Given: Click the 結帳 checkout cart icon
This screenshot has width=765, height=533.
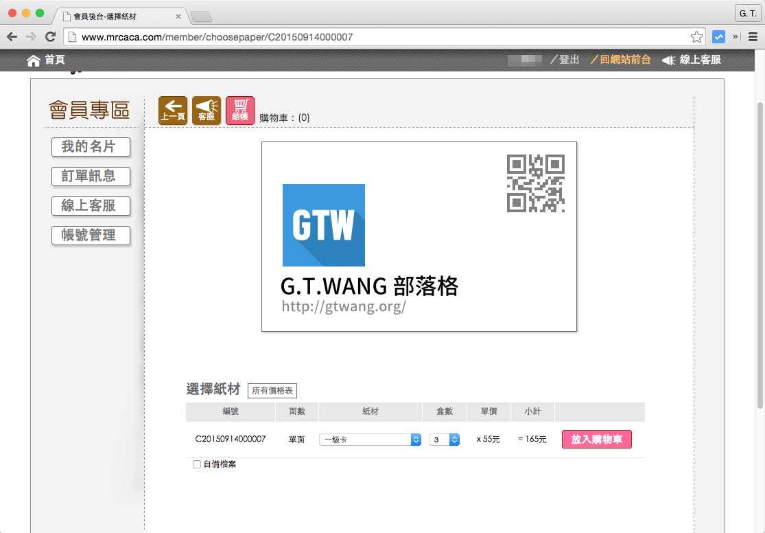Looking at the screenshot, I should [239, 111].
